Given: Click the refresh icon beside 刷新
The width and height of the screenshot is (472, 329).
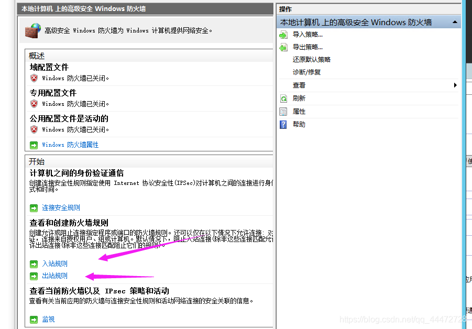Looking at the screenshot, I should pos(283,98).
